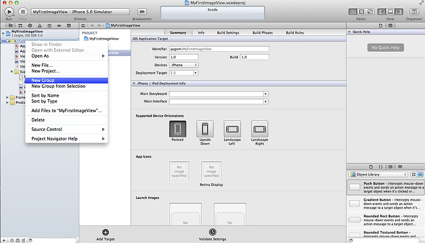Open the Object Library selector popup

tap(378, 175)
